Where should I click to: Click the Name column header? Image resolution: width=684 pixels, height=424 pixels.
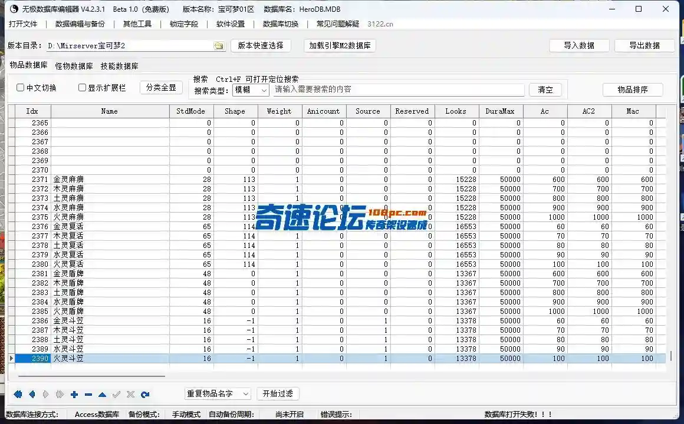point(110,111)
